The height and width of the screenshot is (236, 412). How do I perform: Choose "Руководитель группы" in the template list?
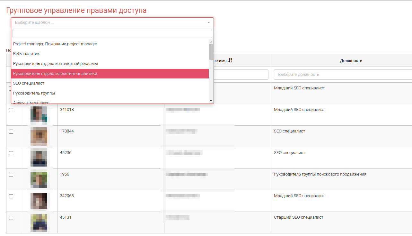point(34,93)
